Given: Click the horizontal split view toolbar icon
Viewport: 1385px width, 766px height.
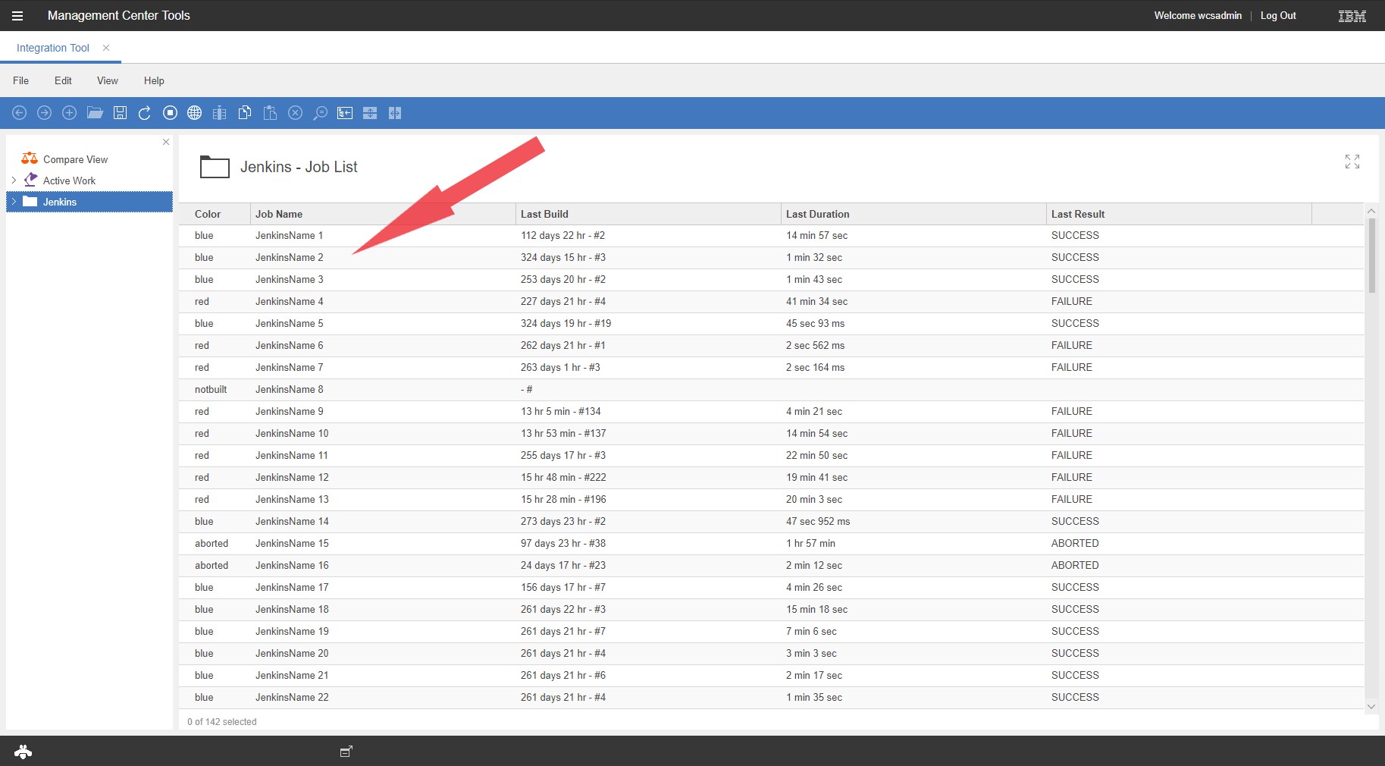Looking at the screenshot, I should tap(370, 113).
